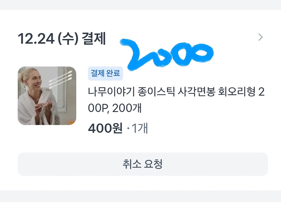
Task: Click the 400원 price text
Action: pyautogui.click(x=105, y=128)
